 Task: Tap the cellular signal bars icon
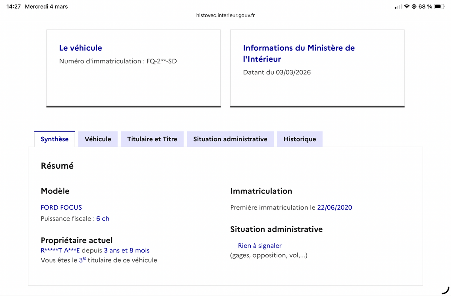point(398,7)
